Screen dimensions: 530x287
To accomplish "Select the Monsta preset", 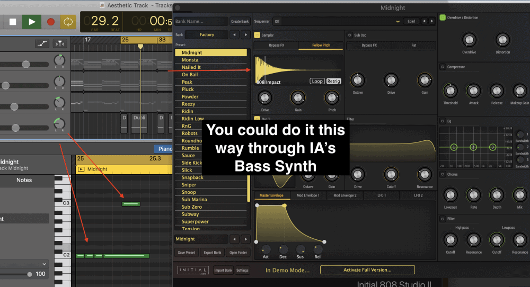I will pos(211,60).
